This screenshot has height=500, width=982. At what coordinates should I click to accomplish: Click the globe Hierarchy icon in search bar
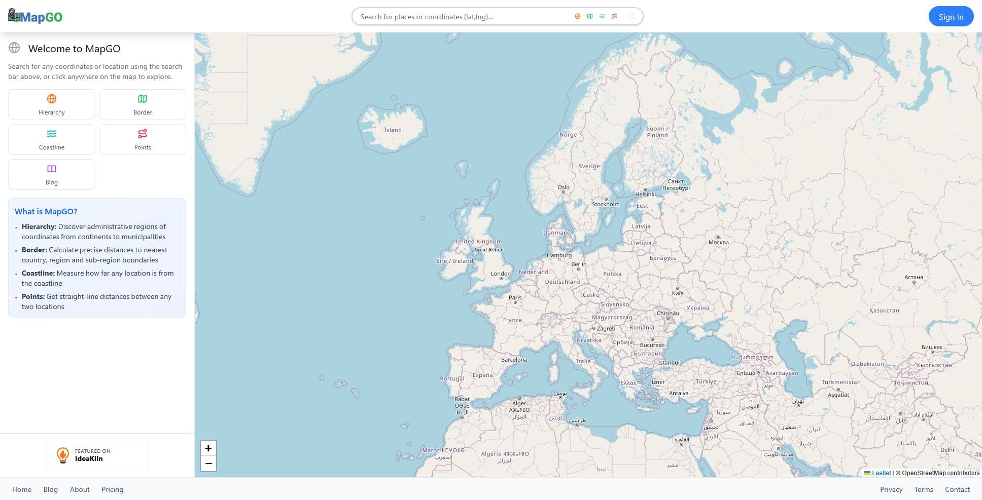click(577, 16)
